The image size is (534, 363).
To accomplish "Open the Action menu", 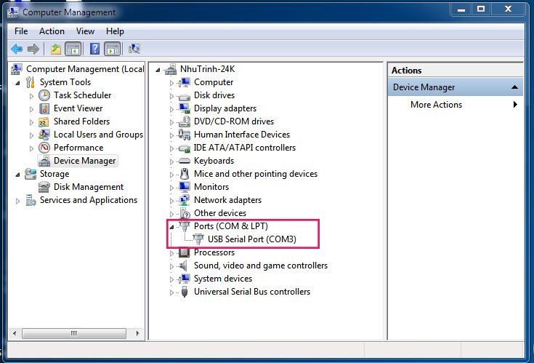I will pos(52,31).
